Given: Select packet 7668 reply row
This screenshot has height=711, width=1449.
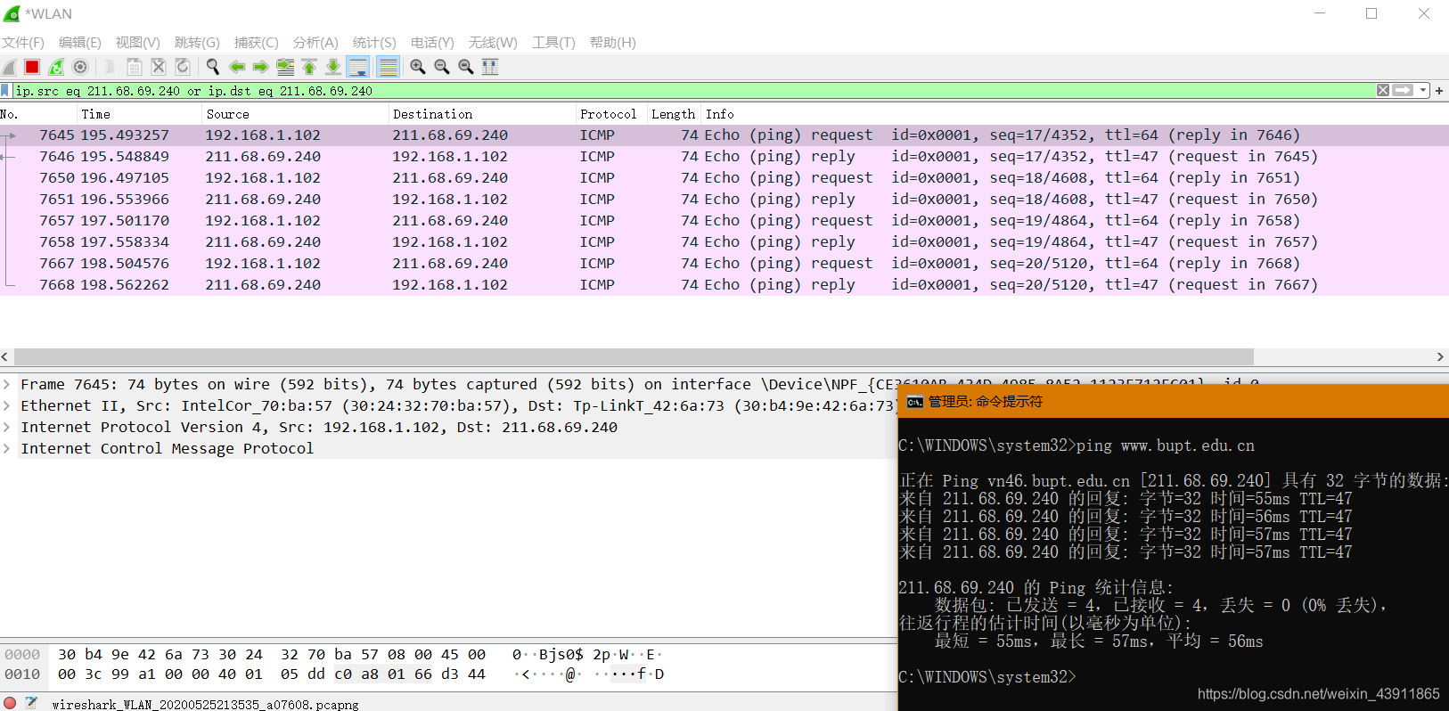Looking at the screenshot, I should tap(724, 285).
